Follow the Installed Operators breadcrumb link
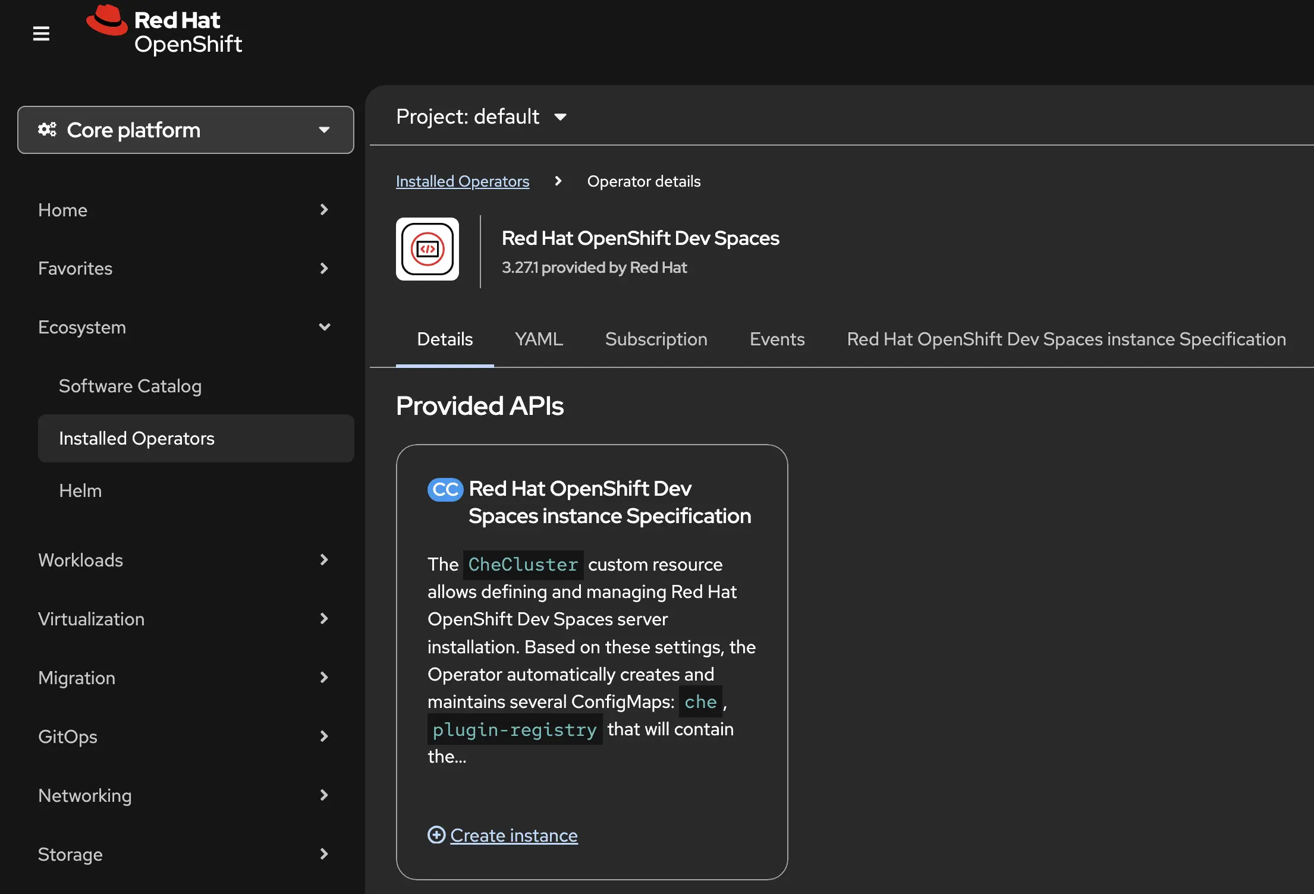1314x894 pixels. click(463, 181)
